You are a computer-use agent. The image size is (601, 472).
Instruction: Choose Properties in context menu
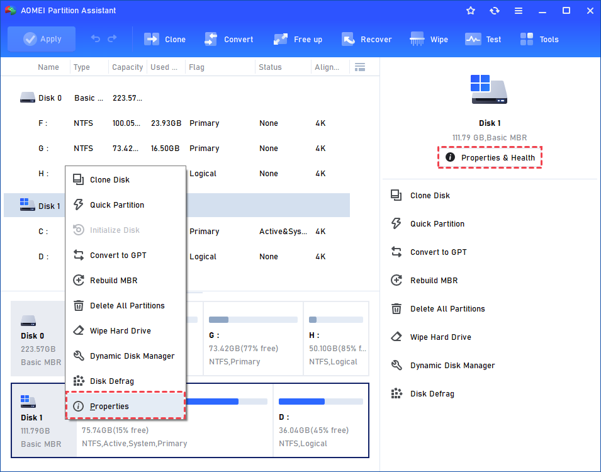click(x=126, y=406)
